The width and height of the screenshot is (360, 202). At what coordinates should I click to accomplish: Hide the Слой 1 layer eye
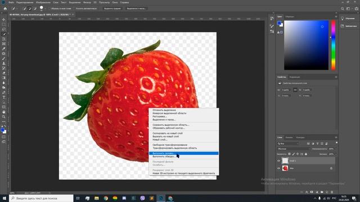click(279, 161)
